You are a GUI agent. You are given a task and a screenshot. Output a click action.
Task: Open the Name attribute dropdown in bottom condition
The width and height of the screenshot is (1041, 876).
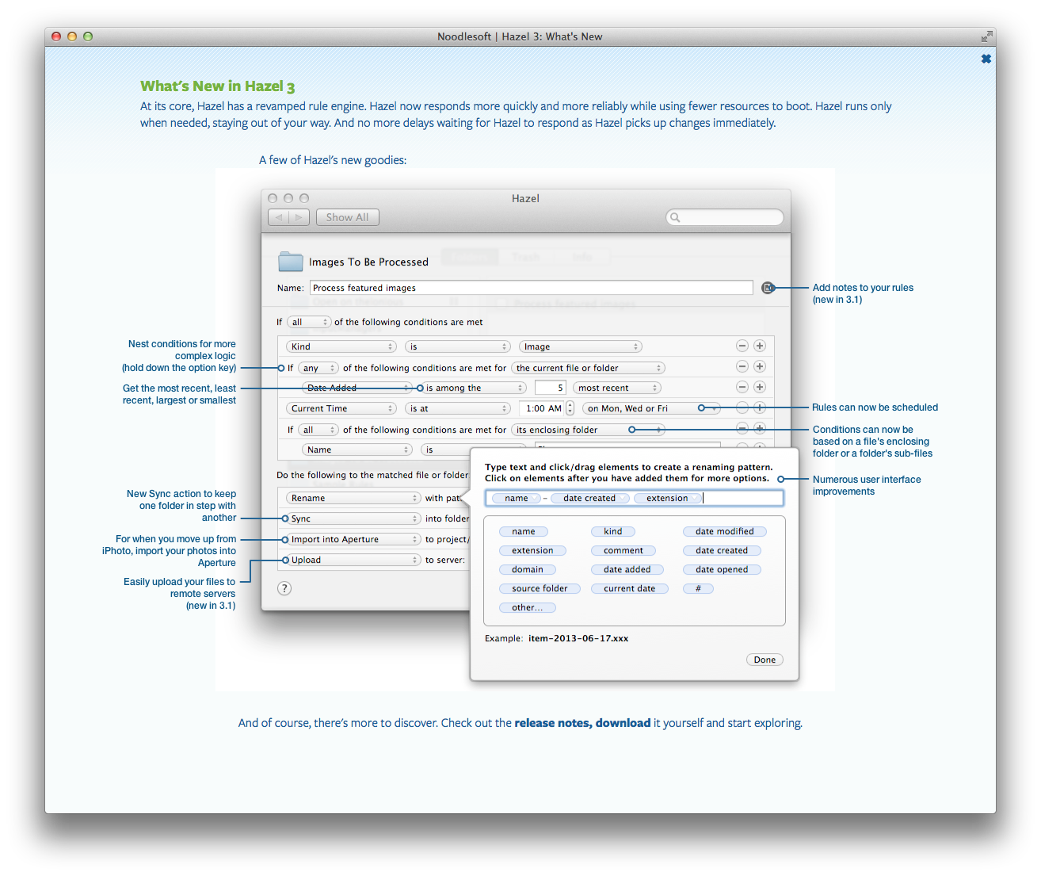[x=357, y=449]
